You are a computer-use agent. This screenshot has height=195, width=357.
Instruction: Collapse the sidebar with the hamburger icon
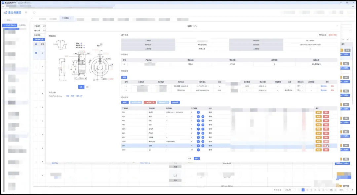coord(26,13)
